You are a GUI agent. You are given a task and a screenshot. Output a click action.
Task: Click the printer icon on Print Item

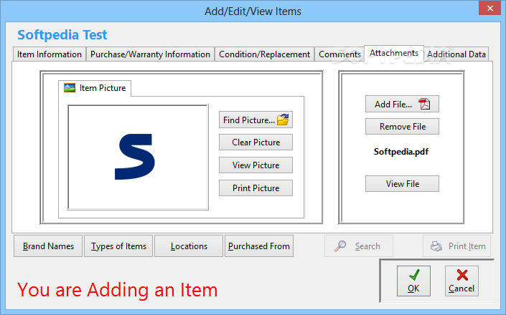click(436, 246)
